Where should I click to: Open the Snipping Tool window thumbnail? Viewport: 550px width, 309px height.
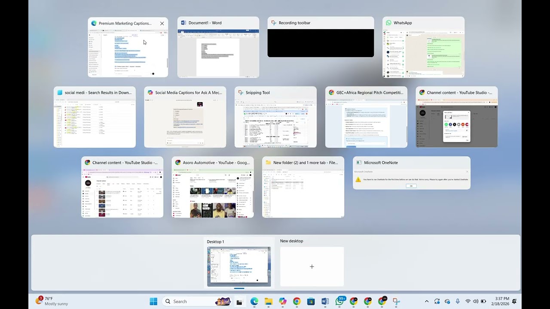[275, 117]
